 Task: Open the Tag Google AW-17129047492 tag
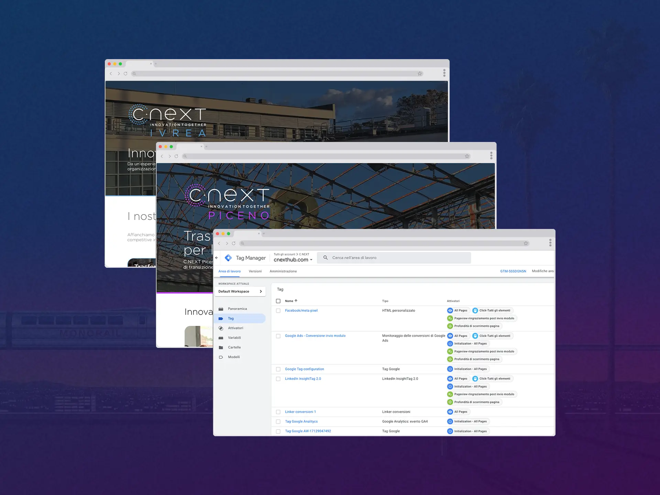click(308, 431)
